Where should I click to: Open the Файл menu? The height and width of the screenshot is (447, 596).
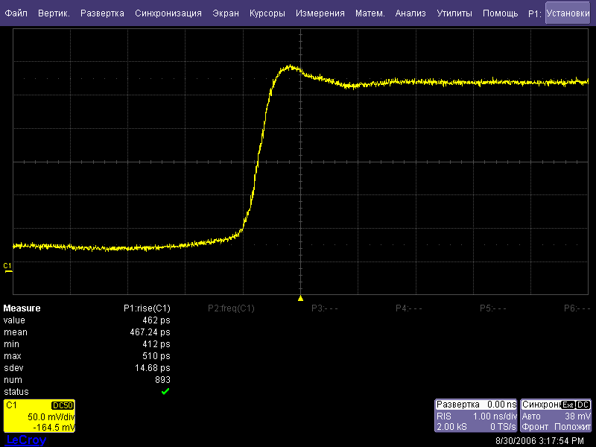pos(16,13)
